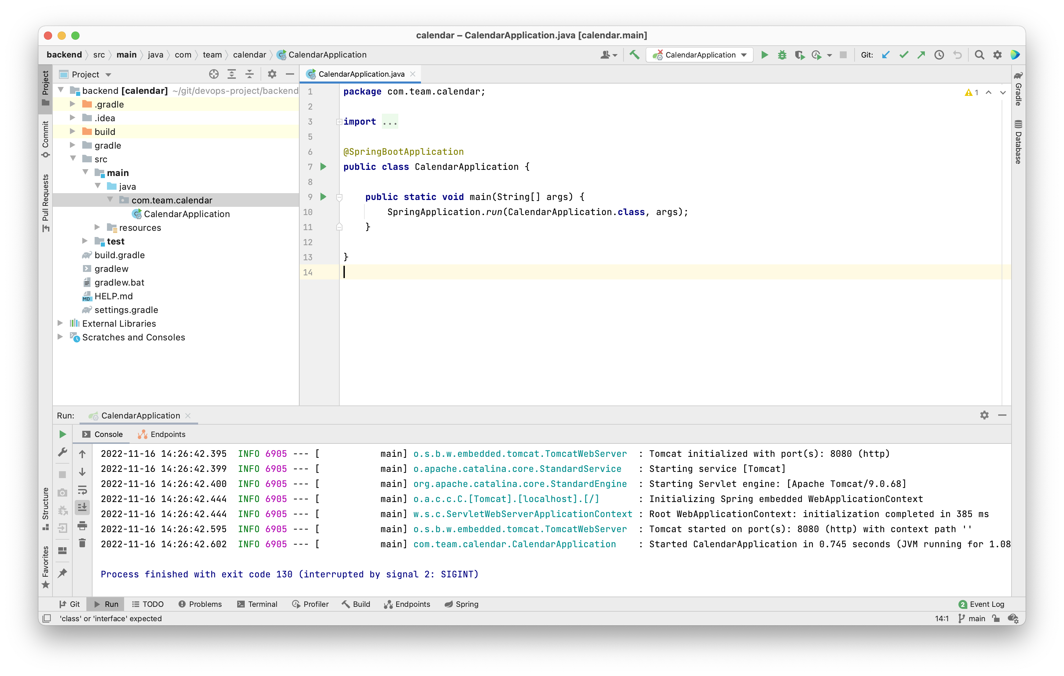Open CalendarApplication run configuration dropdown
The width and height of the screenshot is (1064, 676).
700,55
